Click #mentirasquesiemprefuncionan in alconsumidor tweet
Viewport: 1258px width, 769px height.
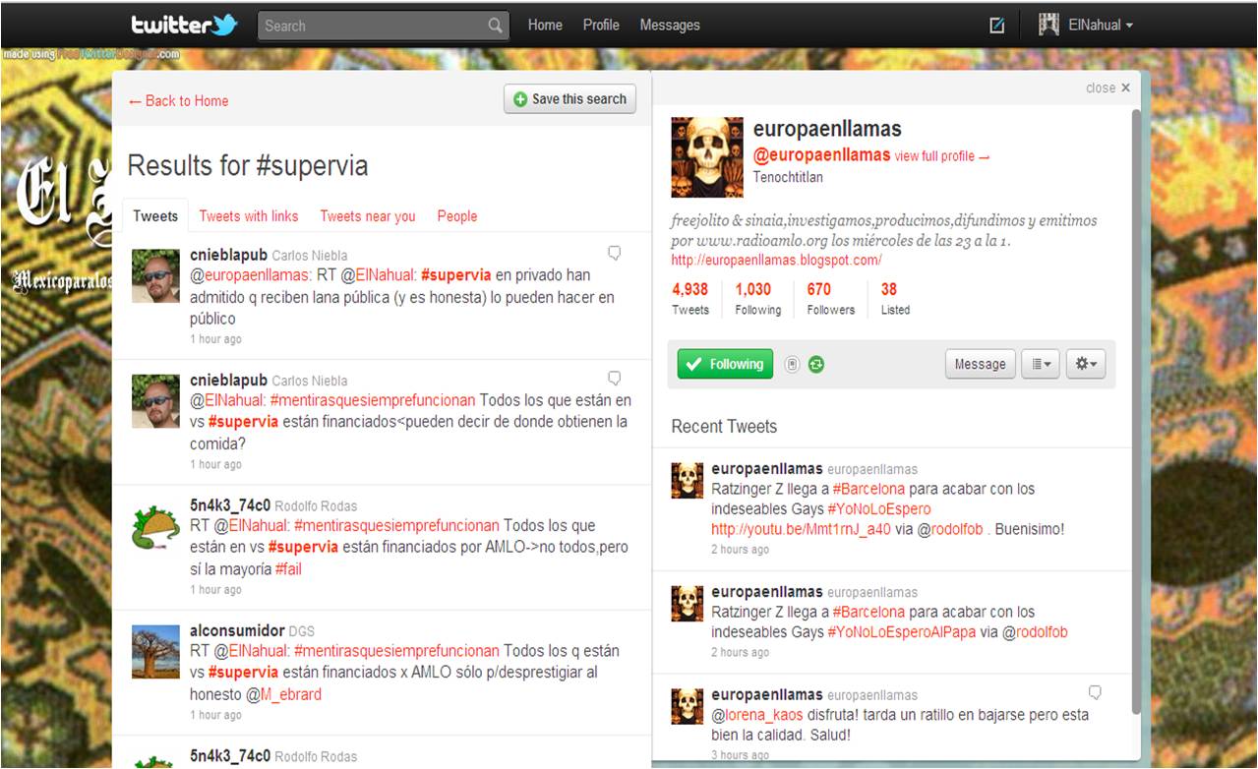coord(396,651)
